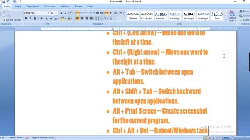Viewport: 250px width, 140px height.
Task: Align paragraph text to the right
Action: (x=87, y=19)
